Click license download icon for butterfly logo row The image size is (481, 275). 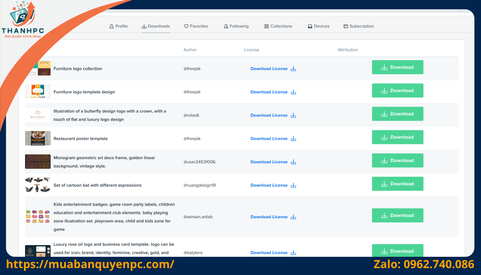[293, 115]
